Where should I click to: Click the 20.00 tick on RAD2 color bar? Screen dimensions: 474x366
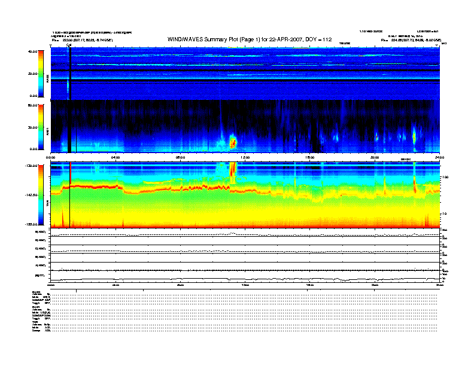point(32,74)
